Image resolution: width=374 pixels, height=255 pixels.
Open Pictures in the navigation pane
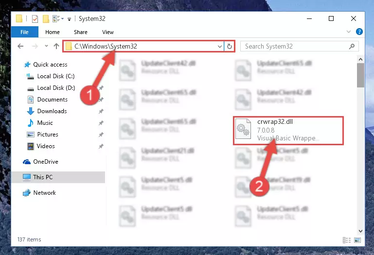point(48,135)
